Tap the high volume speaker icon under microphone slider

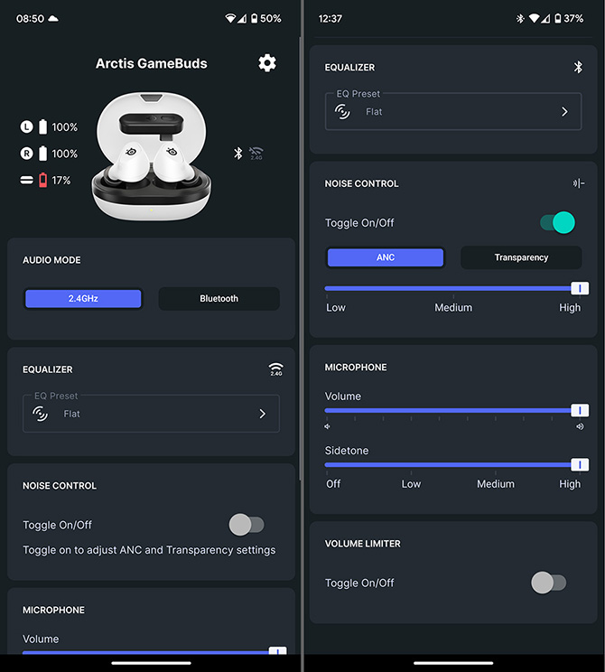coord(580,426)
